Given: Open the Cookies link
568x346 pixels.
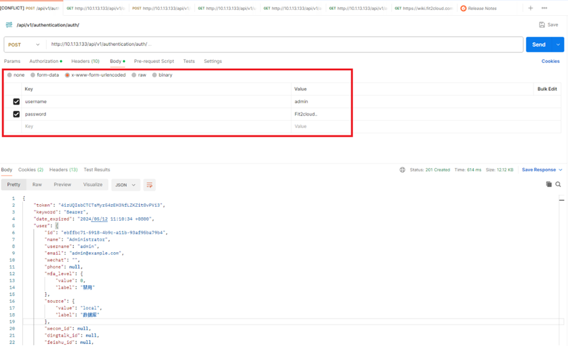Looking at the screenshot, I should pos(550,61).
